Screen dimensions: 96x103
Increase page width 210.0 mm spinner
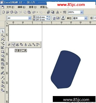49,17
